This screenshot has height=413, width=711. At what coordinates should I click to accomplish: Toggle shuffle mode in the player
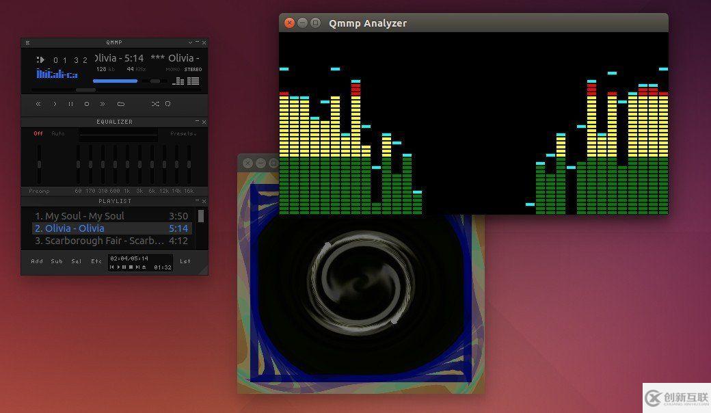155,104
